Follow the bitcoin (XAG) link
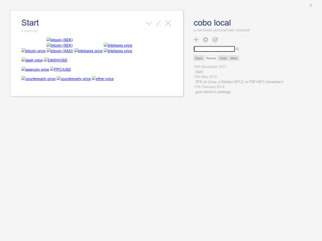This screenshot has height=241, width=322. point(60,51)
